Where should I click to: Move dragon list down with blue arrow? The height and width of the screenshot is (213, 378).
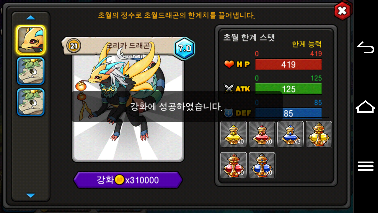coord(31,195)
